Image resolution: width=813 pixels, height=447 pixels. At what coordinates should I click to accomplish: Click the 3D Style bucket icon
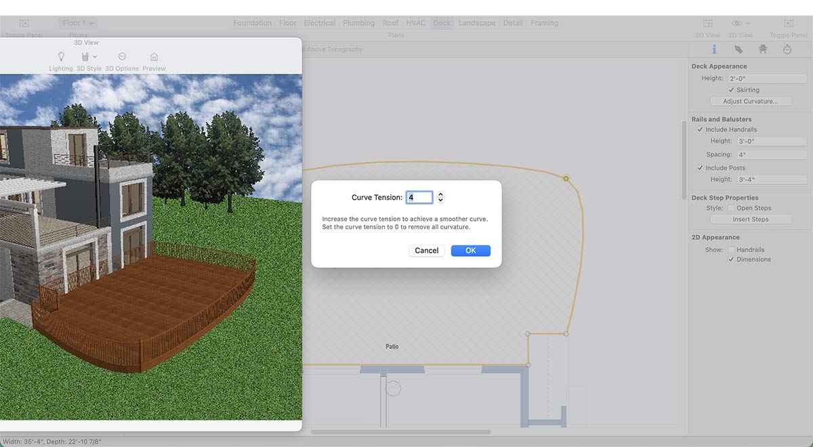(x=85, y=58)
